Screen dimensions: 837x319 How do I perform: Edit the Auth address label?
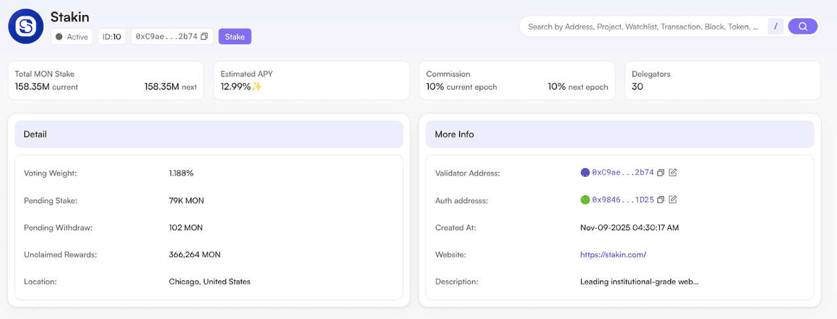click(x=673, y=200)
